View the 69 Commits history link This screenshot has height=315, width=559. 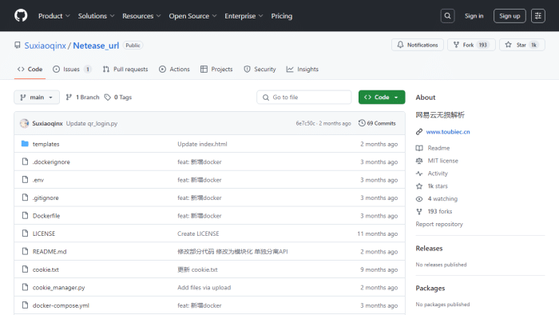(377, 123)
